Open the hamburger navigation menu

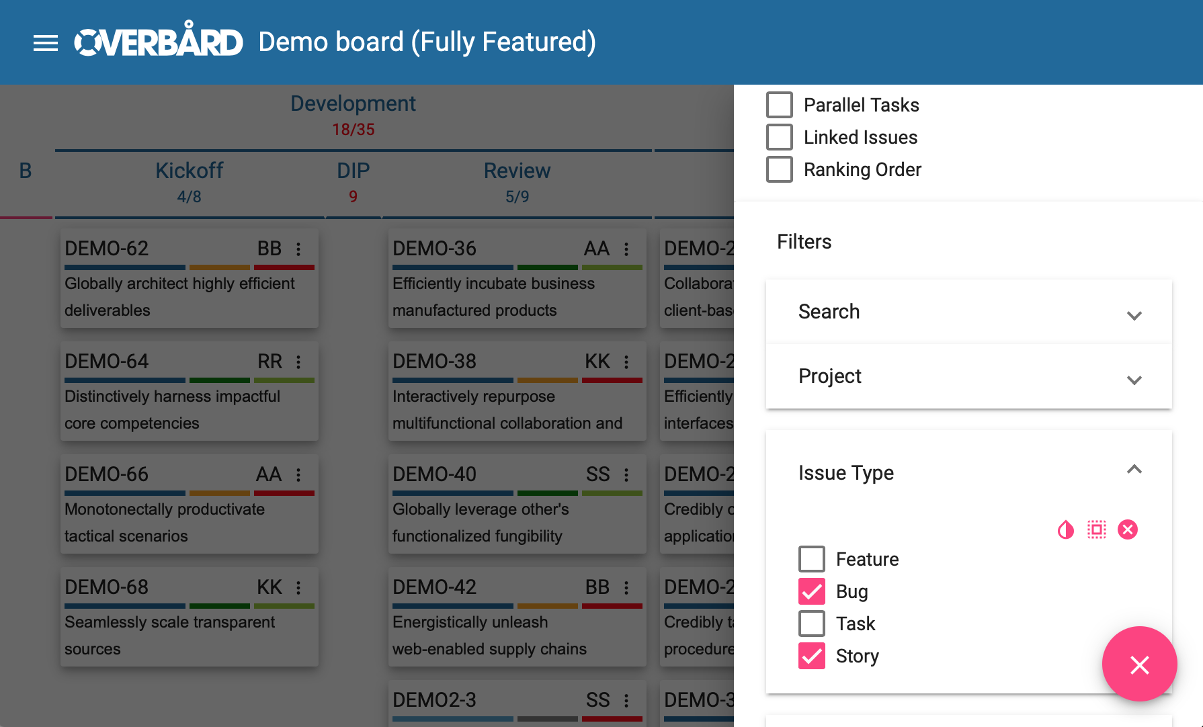tap(46, 43)
